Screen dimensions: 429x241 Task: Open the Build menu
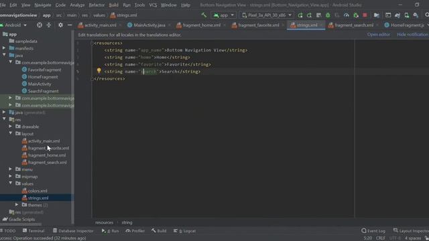[113, 5]
